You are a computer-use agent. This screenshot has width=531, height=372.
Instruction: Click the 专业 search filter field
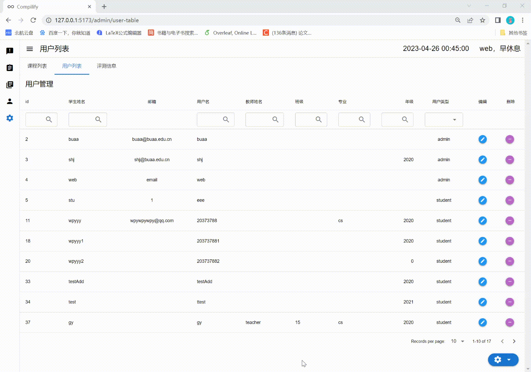(x=354, y=120)
